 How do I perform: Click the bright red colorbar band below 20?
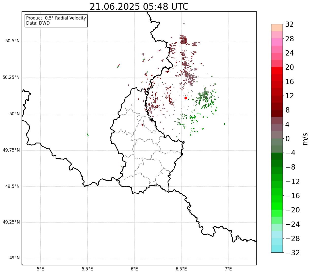(277, 70)
